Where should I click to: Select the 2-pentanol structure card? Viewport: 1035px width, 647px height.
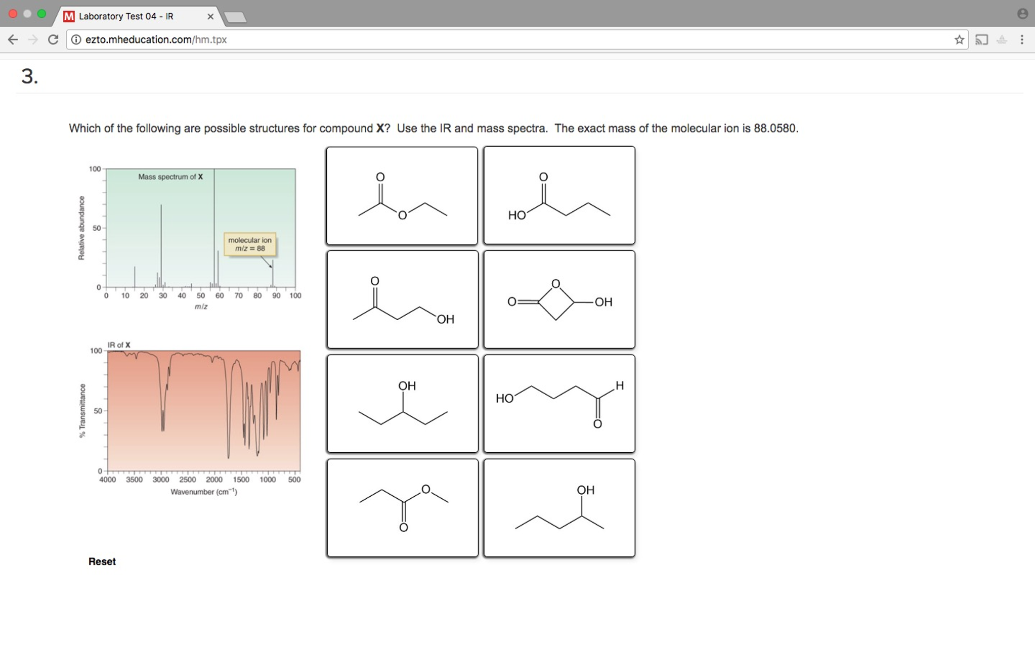pyautogui.click(x=559, y=508)
